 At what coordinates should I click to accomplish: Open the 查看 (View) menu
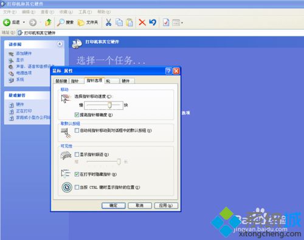[47, 12]
